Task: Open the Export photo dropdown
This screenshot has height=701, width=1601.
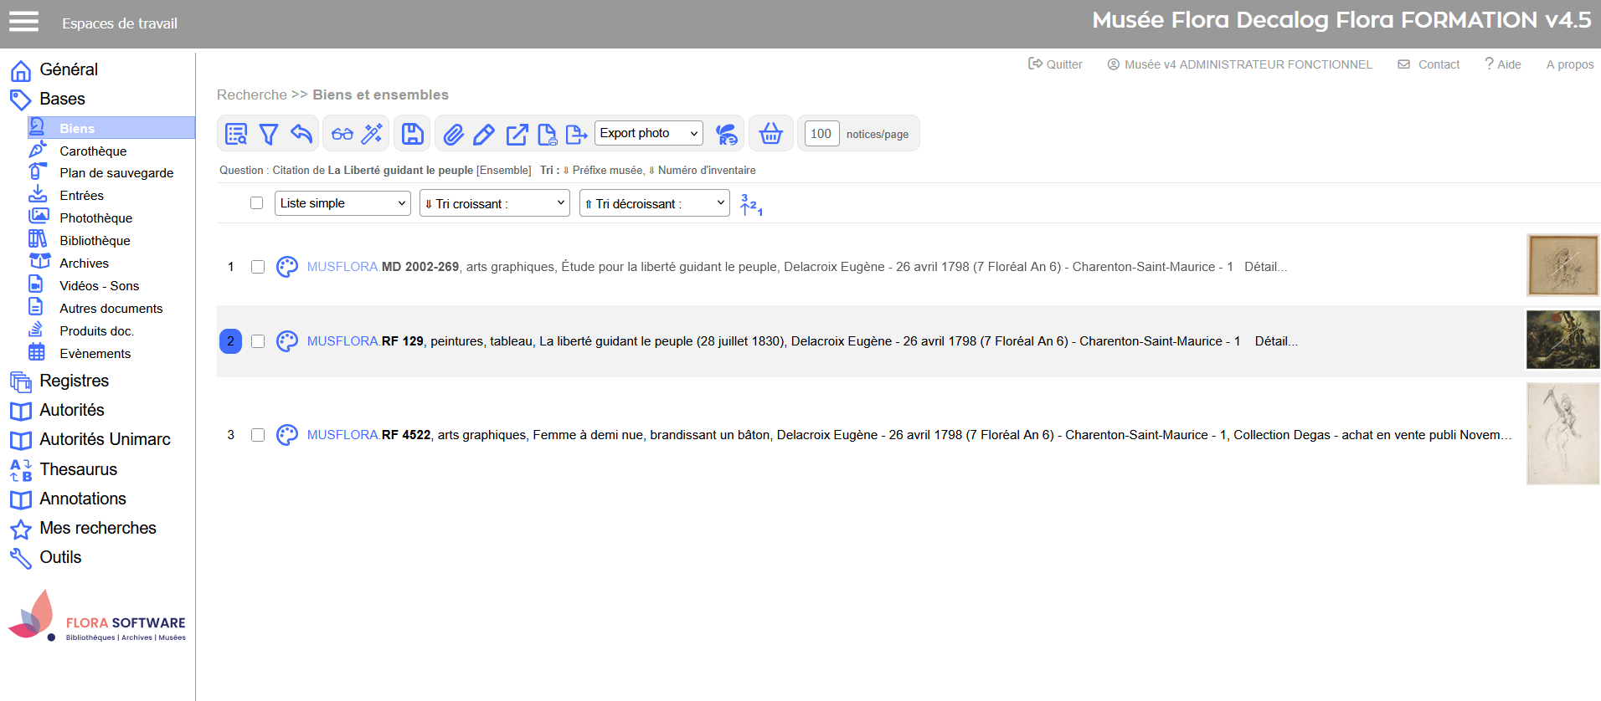Action: (x=649, y=133)
